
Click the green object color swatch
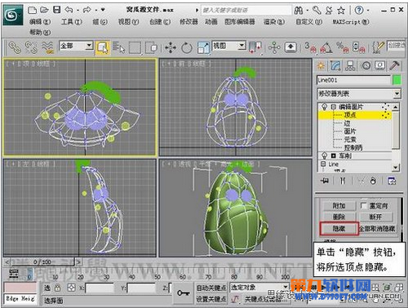click(x=397, y=80)
